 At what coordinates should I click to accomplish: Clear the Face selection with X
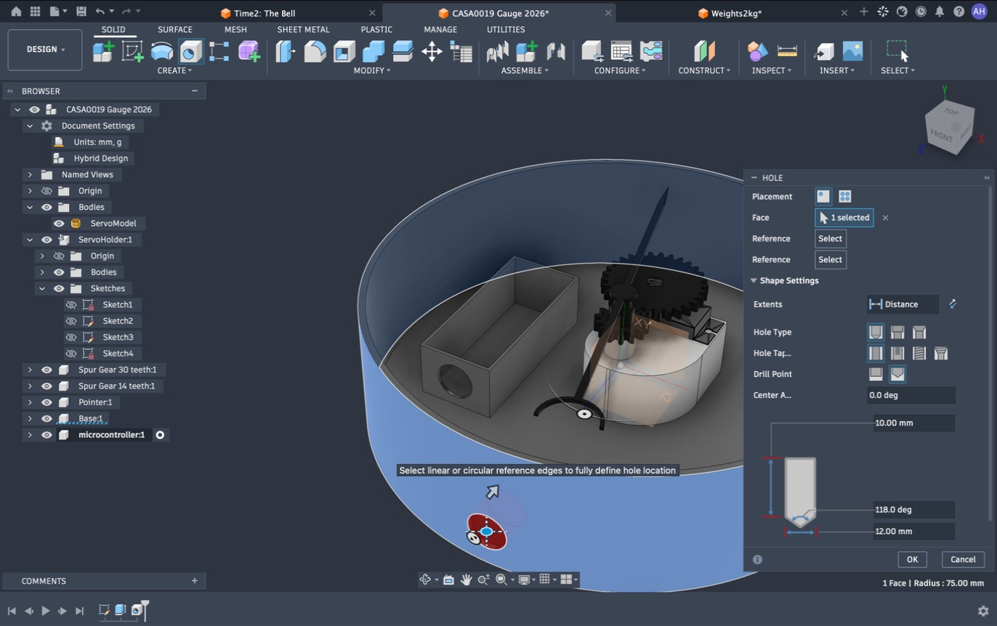(x=885, y=218)
